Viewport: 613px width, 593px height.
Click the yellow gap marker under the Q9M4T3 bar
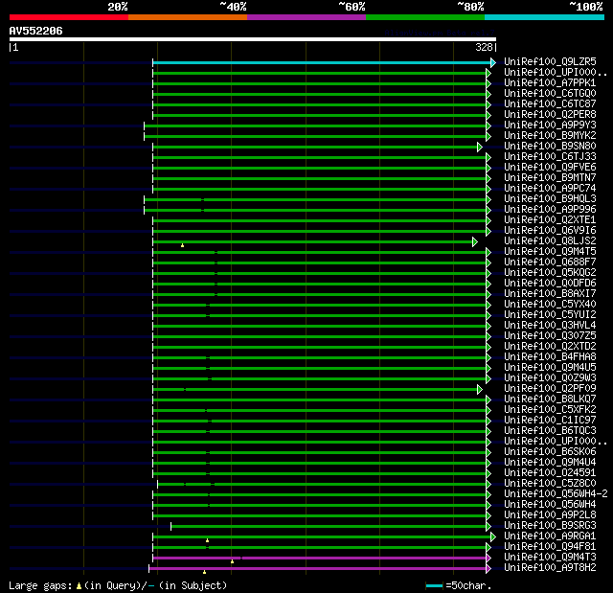pos(232,561)
